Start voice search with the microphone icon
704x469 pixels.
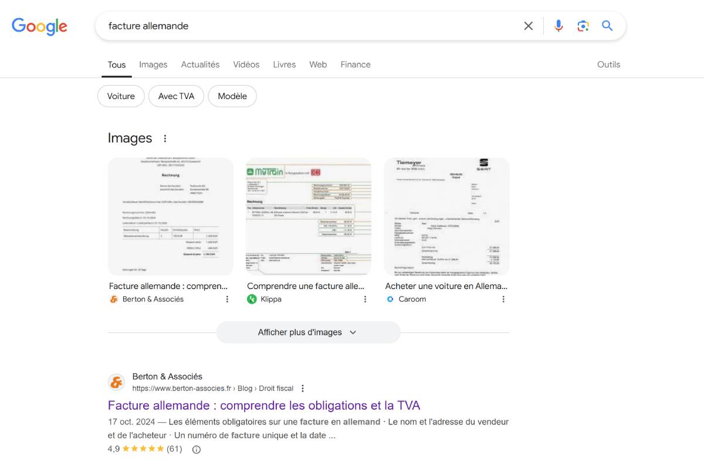coord(559,26)
